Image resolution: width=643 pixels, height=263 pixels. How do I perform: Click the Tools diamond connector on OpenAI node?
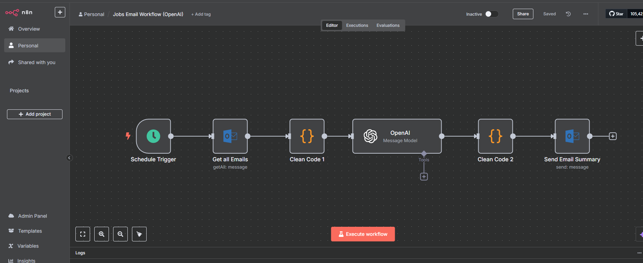[424, 153]
